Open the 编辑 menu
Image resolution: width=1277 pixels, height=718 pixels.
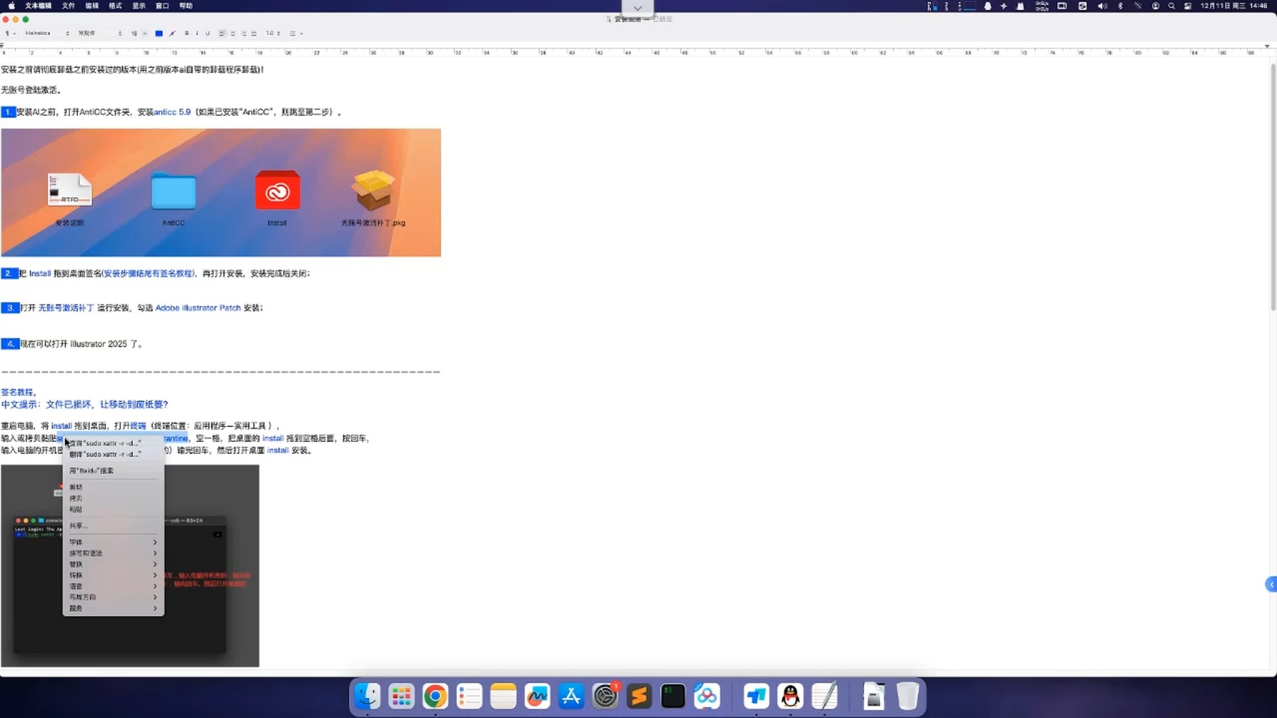point(92,6)
